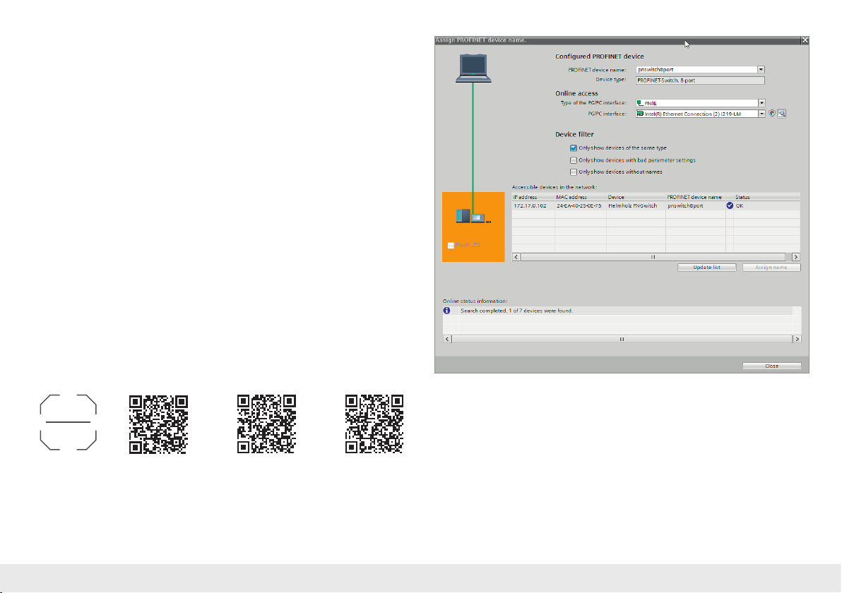Open the PROFINET device name dropdown arrow

point(761,70)
